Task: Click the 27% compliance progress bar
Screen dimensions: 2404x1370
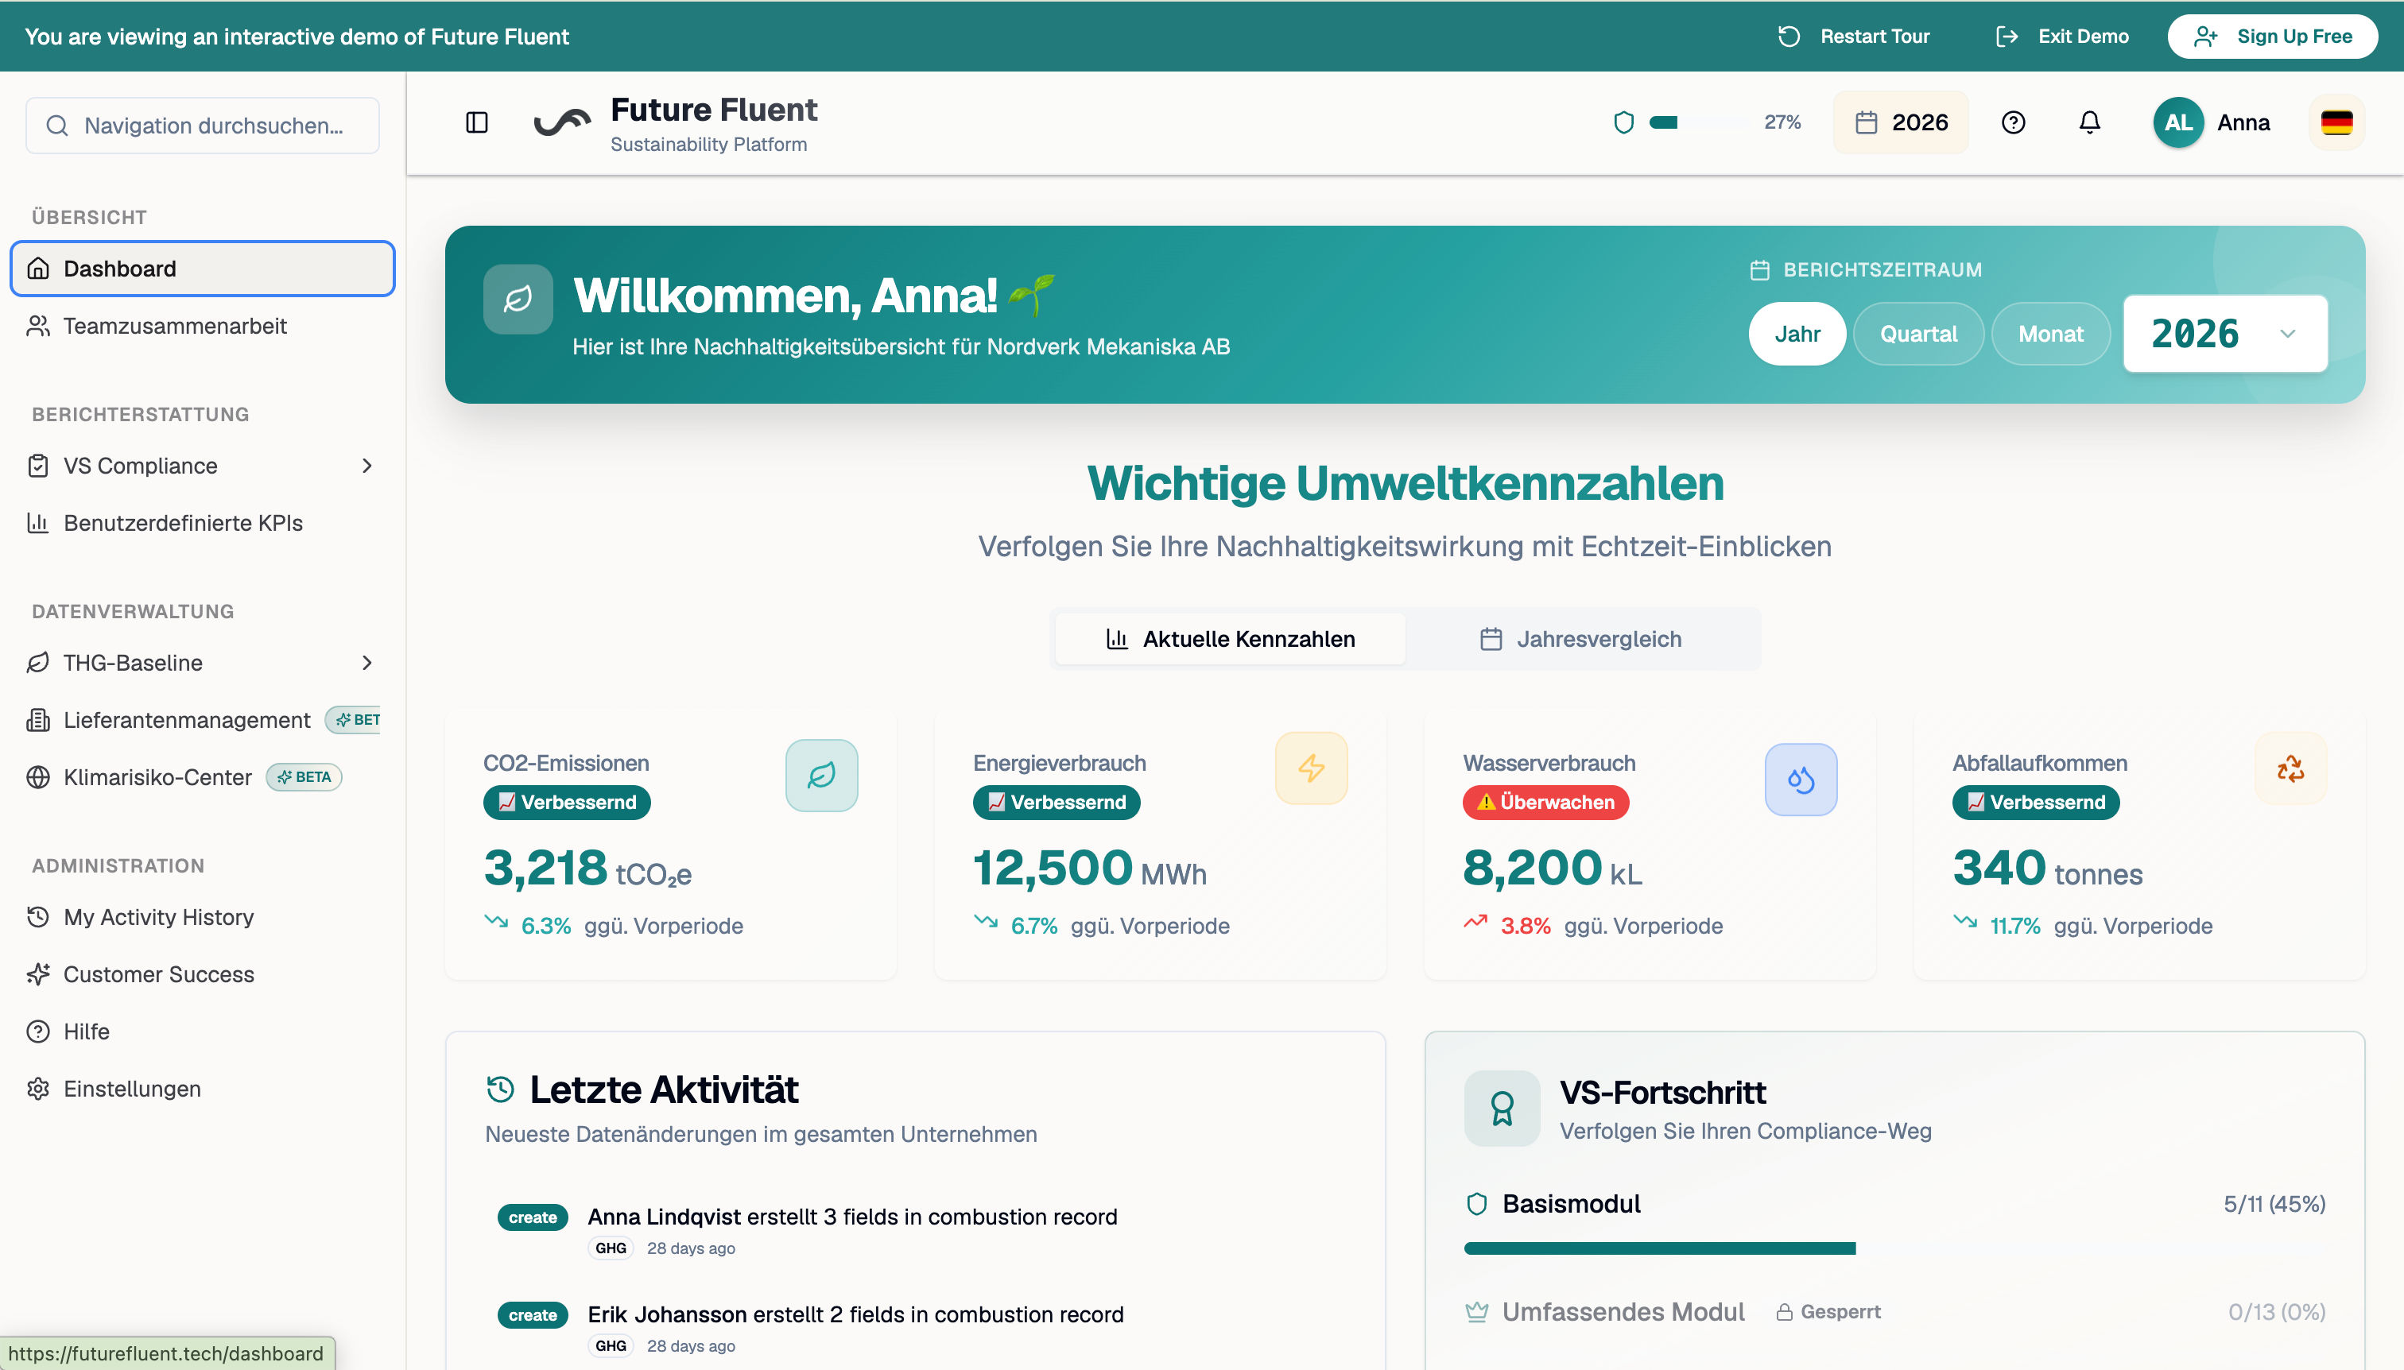Action: 1698,122
